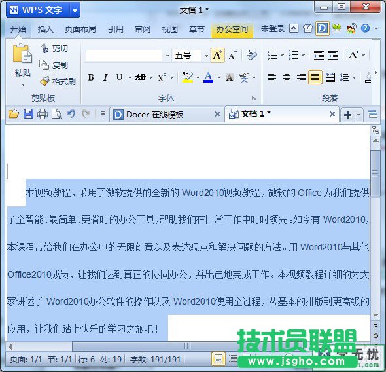Image resolution: width=386 pixels, height=372 pixels.
Task: Click the help question mark icon
Action: [x=365, y=28]
